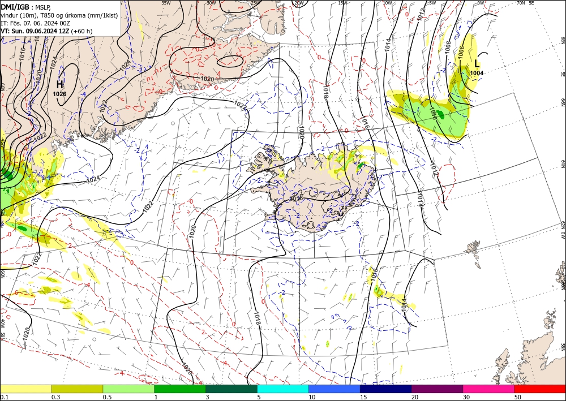Click the '70N' latitude label
Viewport: 566px width, 401px height.
click(x=521, y=3)
